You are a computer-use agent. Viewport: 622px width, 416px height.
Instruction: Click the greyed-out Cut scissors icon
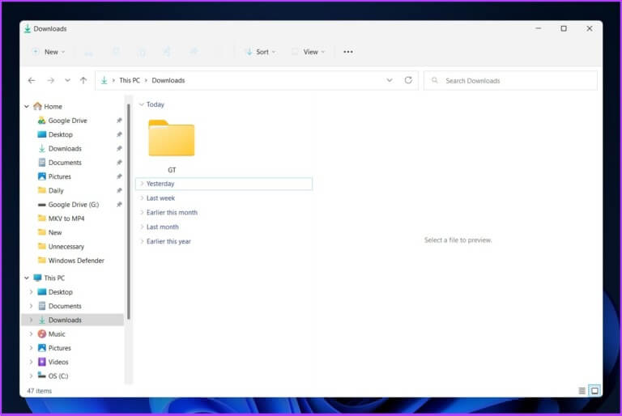pos(89,52)
